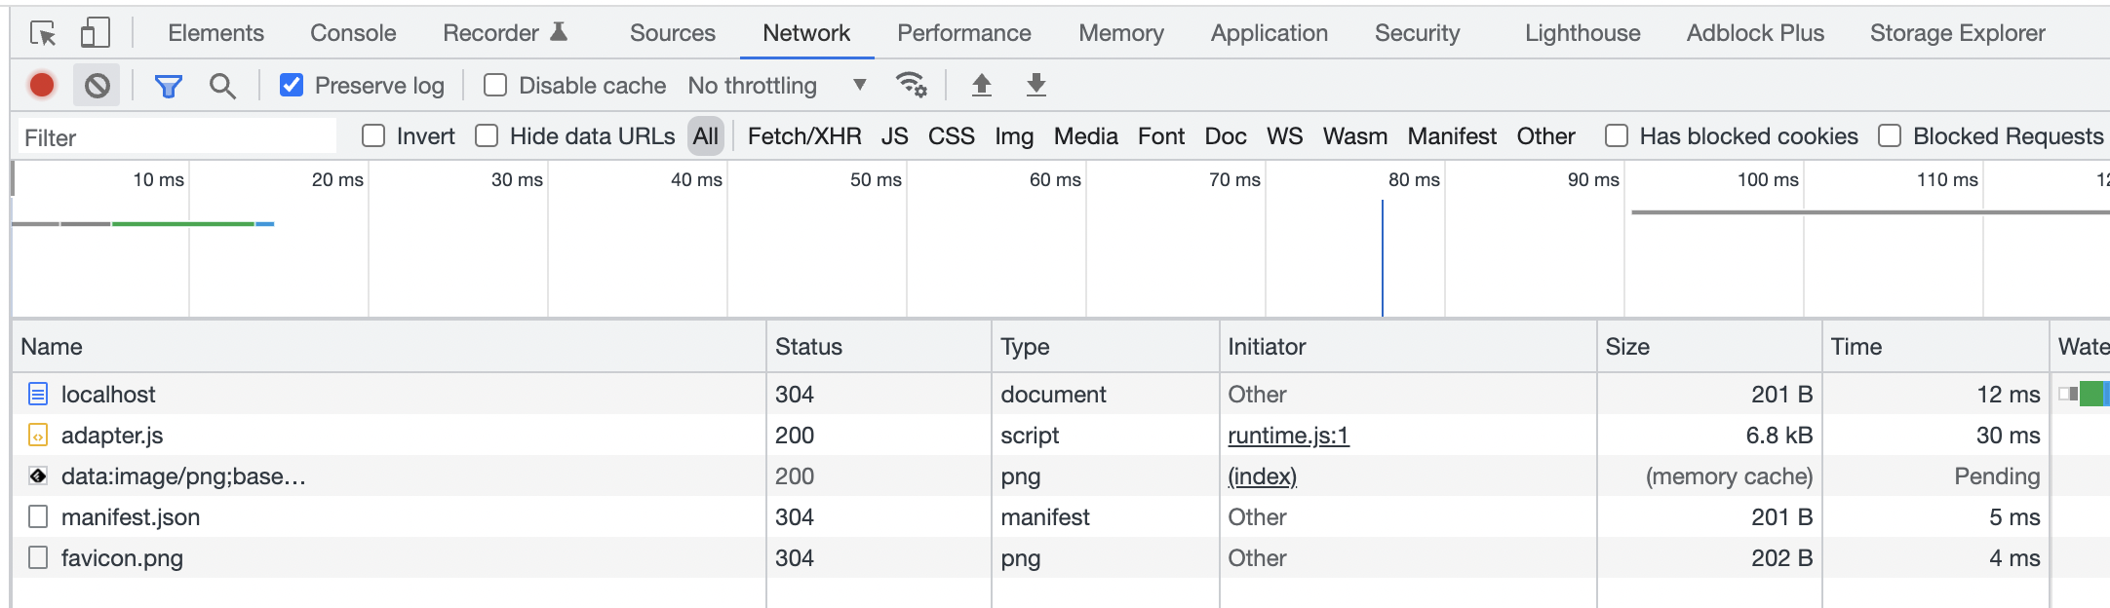Clear the network log

click(x=97, y=86)
